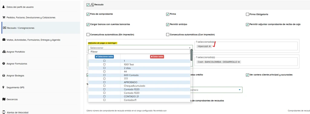The image size is (310, 114).
Task: Enable Consecutivos automáticos (Con impresión)
Action: [168, 35]
